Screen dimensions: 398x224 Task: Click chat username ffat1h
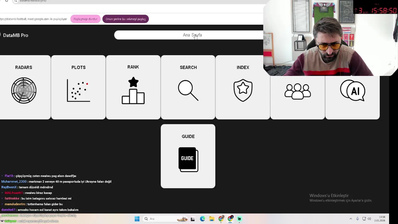9,176
